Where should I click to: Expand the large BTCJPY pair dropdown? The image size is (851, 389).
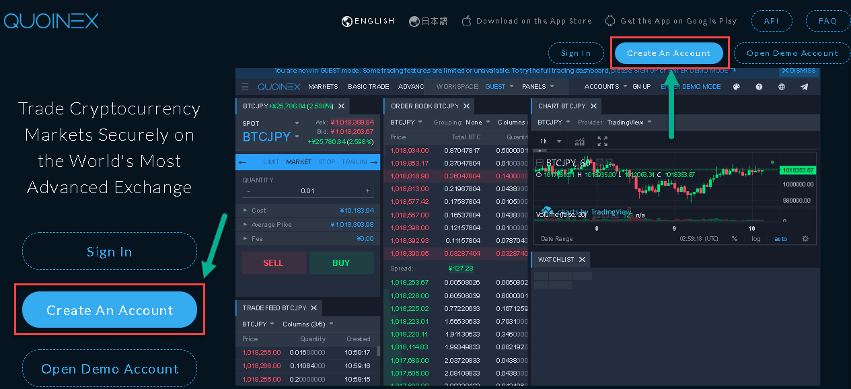271,137
